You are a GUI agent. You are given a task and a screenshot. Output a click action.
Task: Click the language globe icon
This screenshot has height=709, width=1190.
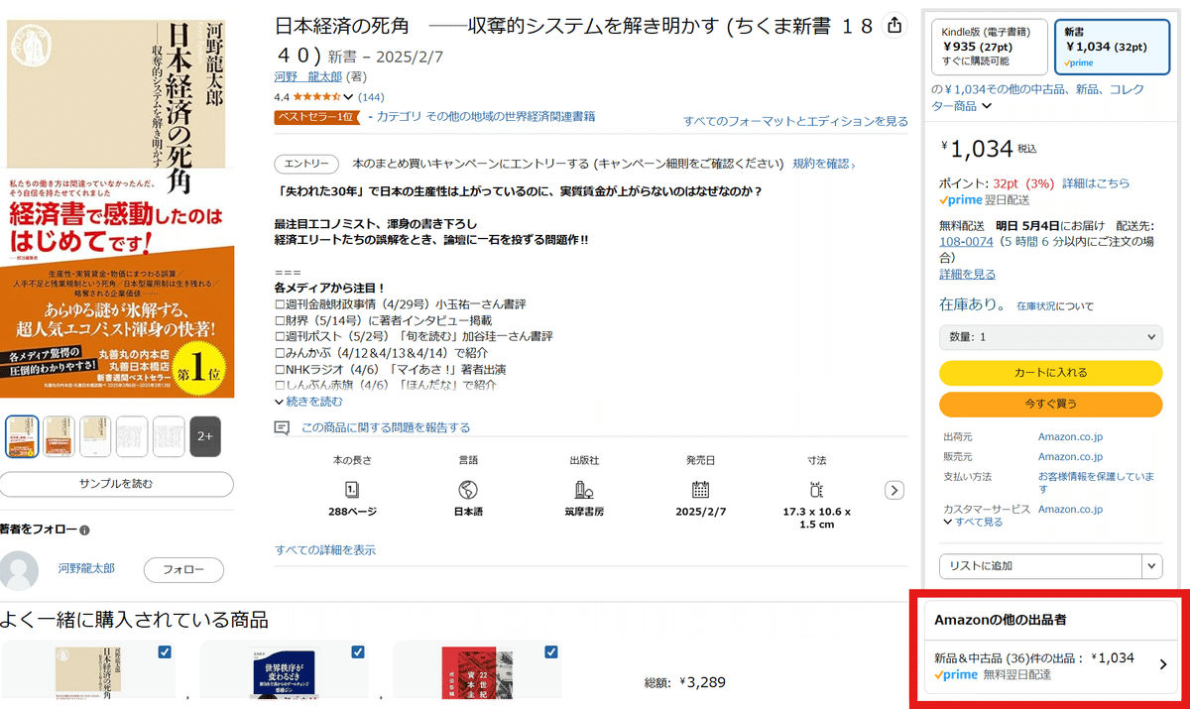tap(468, 490)
